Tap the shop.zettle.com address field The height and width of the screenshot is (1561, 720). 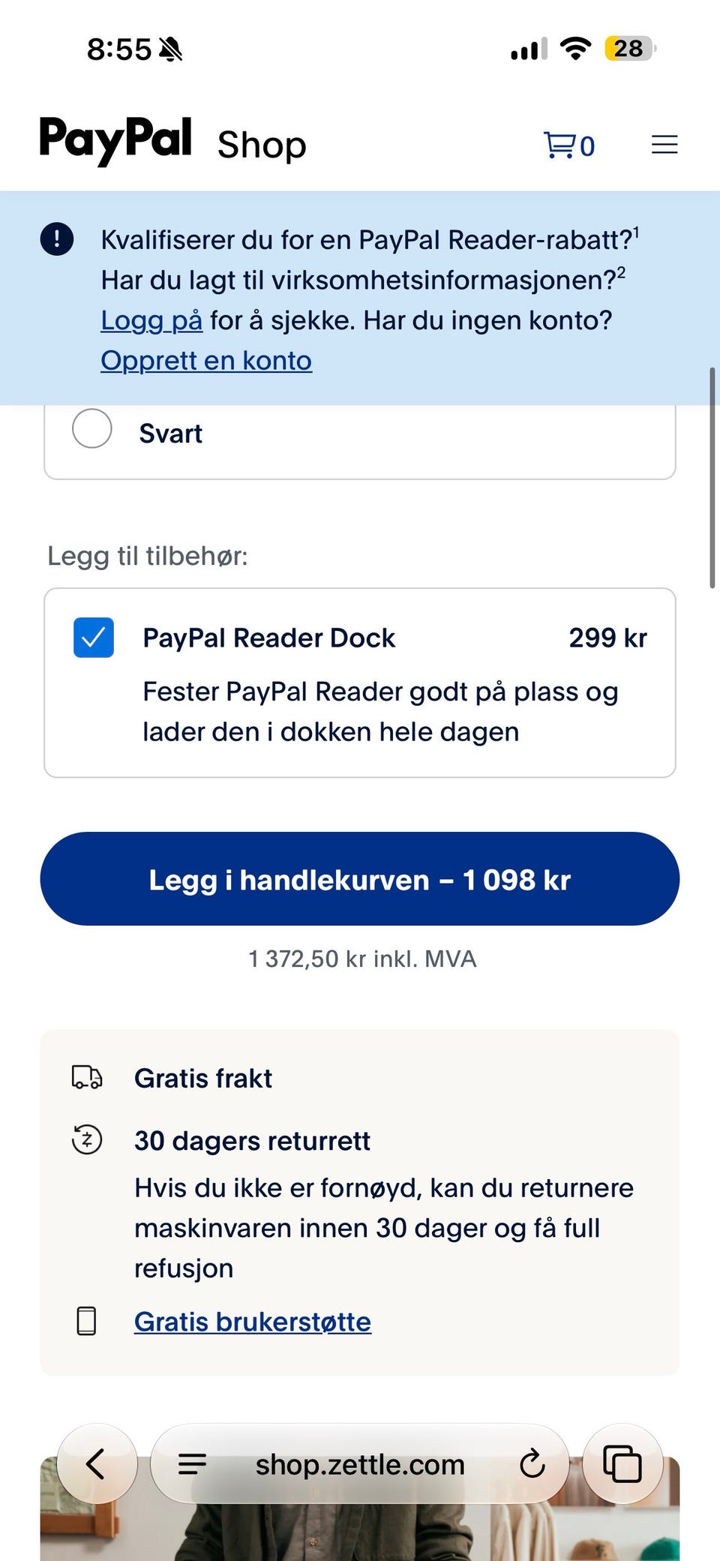tap(360, 1463)
